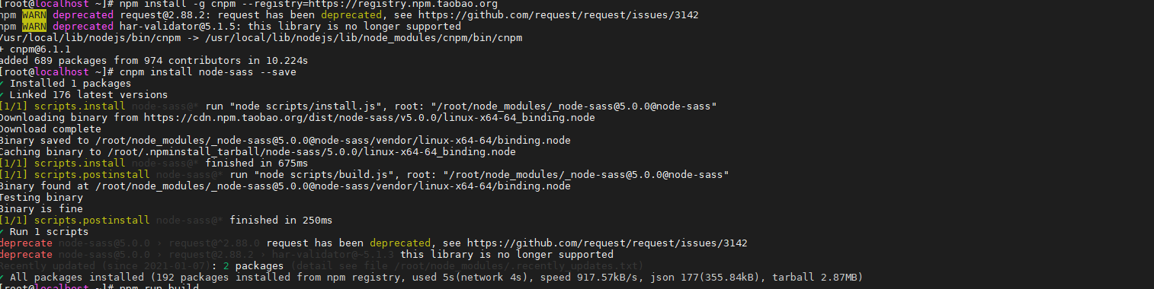Click the 'added 689 packages' summary line
Image resolution: width=1154 pixels, height=289 pixels.
(x=152, y=61)
